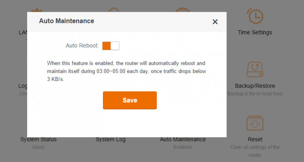Open System Status
Viewport: 304px width, 162px height.
(39, 139)
